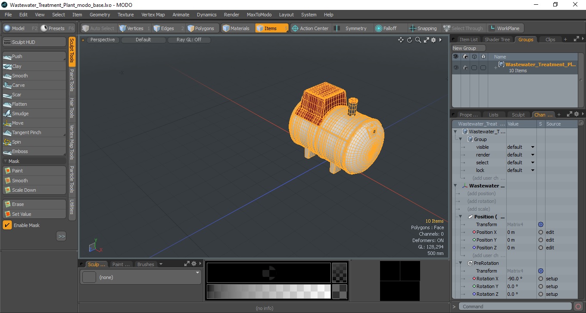Select the Clay sculpt tool

[x=34, y=66]
